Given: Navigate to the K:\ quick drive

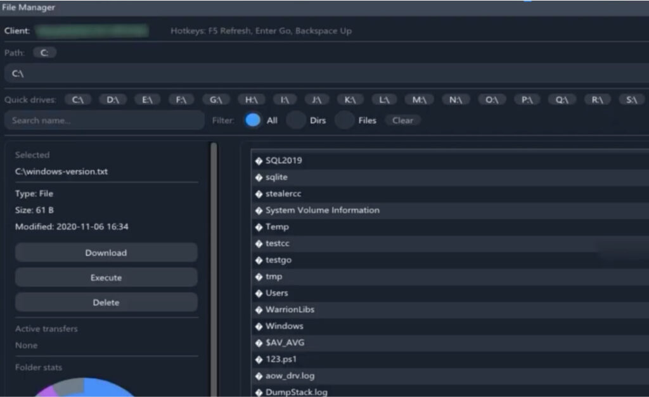Looking at the screenshot, I should tap(349, 99).
